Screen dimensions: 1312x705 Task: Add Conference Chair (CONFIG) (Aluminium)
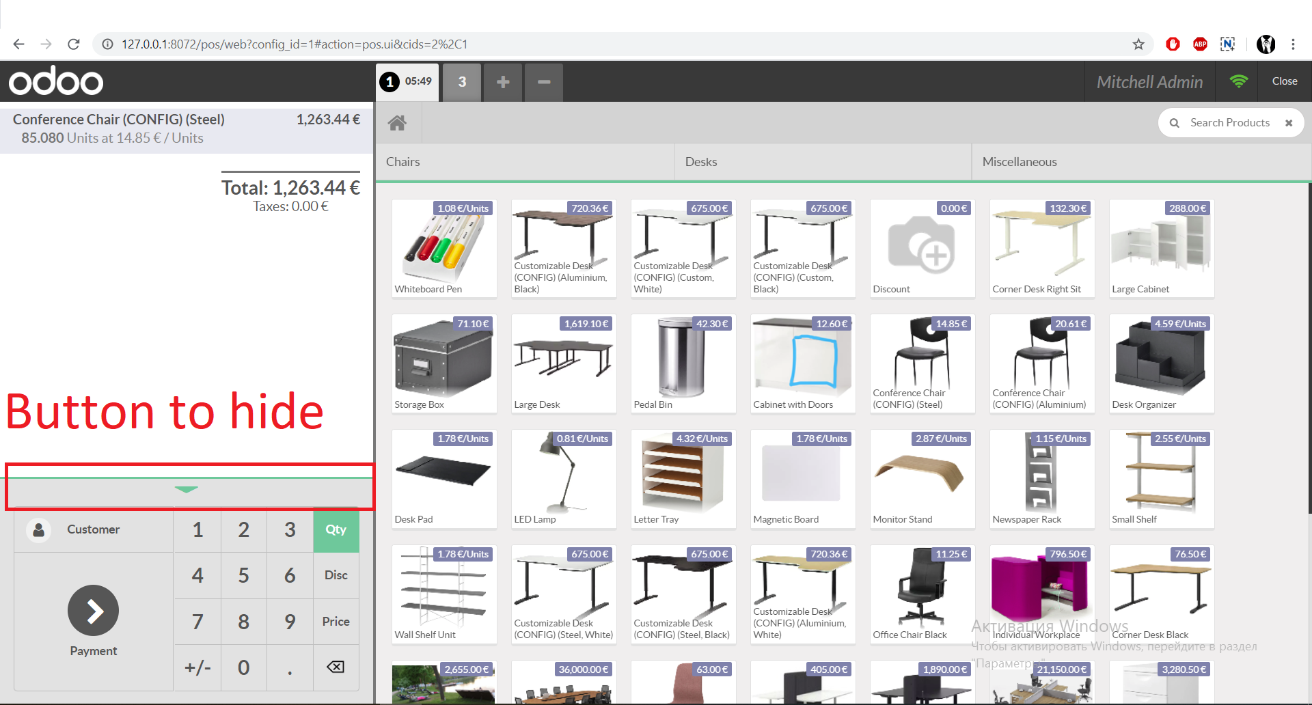(x=1042, y=364)
